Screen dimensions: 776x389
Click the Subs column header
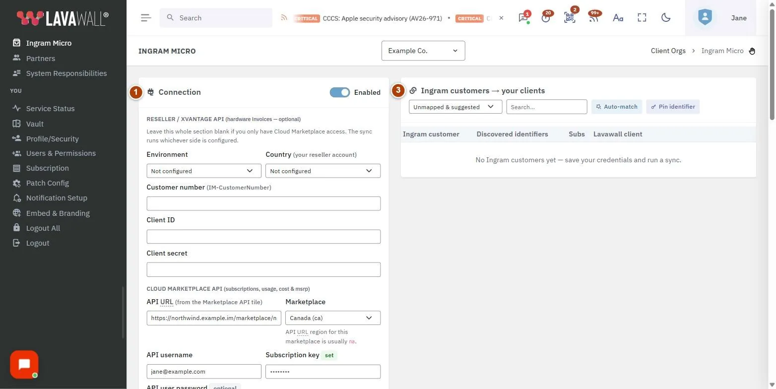(x=577, y=134)
